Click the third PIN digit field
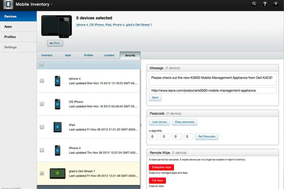The height and width of the screenshot is (189, 284). (x=177, y=137)
